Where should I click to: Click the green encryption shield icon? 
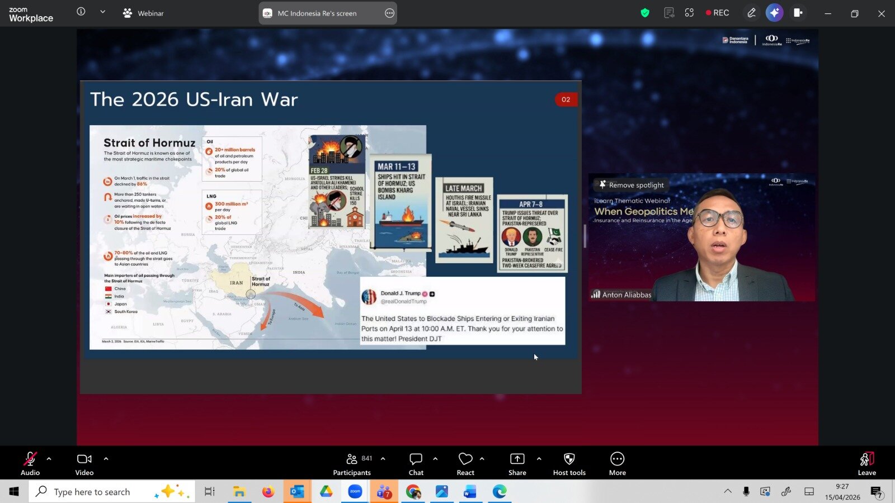click(645, 13)
